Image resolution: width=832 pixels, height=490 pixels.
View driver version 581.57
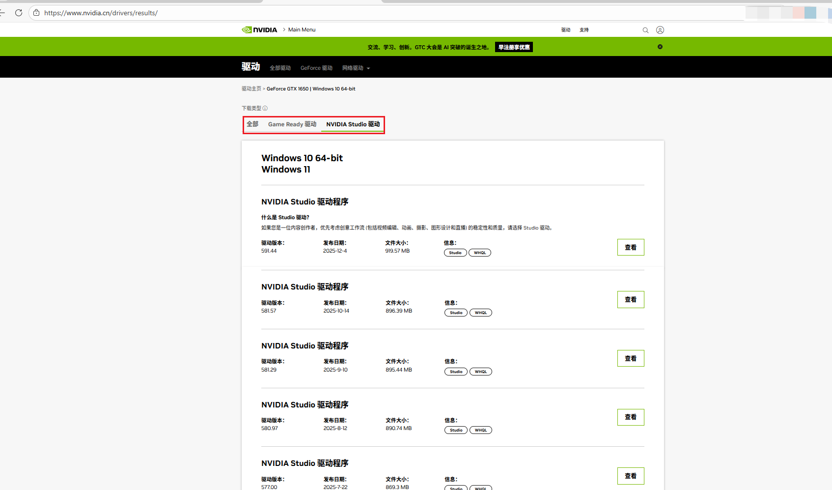[631, 299]
